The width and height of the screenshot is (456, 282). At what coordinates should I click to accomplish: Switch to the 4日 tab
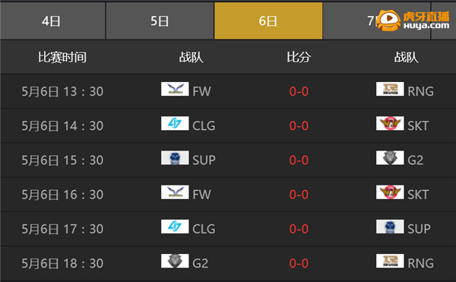click(x=52, y=21)
